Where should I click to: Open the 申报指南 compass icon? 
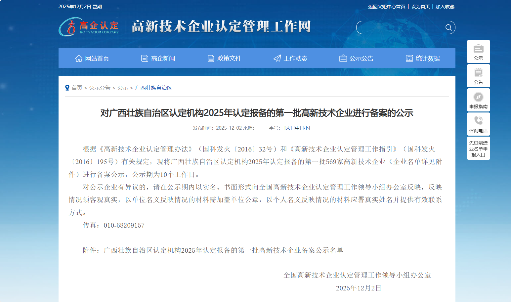478,97
